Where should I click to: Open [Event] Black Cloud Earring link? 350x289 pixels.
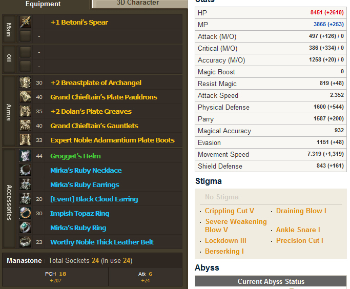(x=94, y=199)
